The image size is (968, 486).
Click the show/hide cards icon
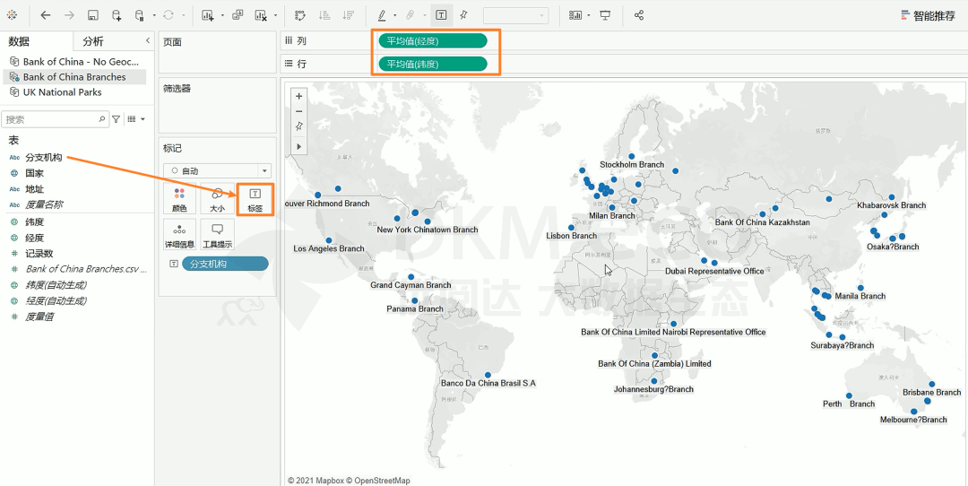[575, 15]
